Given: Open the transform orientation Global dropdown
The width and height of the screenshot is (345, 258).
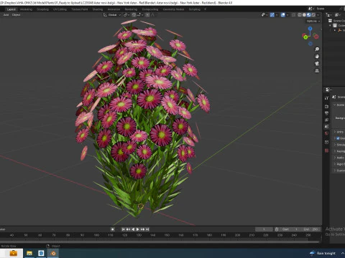Looking at the screenshot, I should pos(112,15).
